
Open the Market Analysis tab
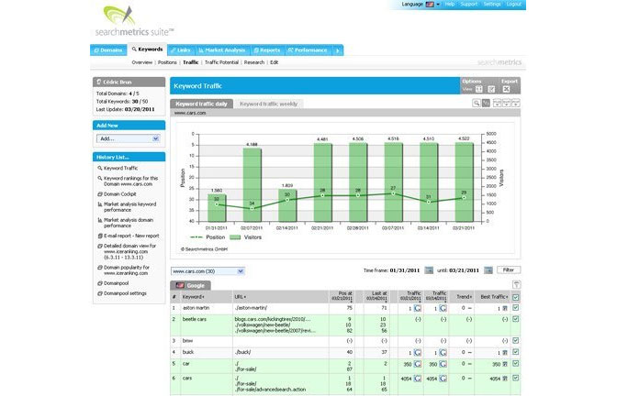point(222,50)
